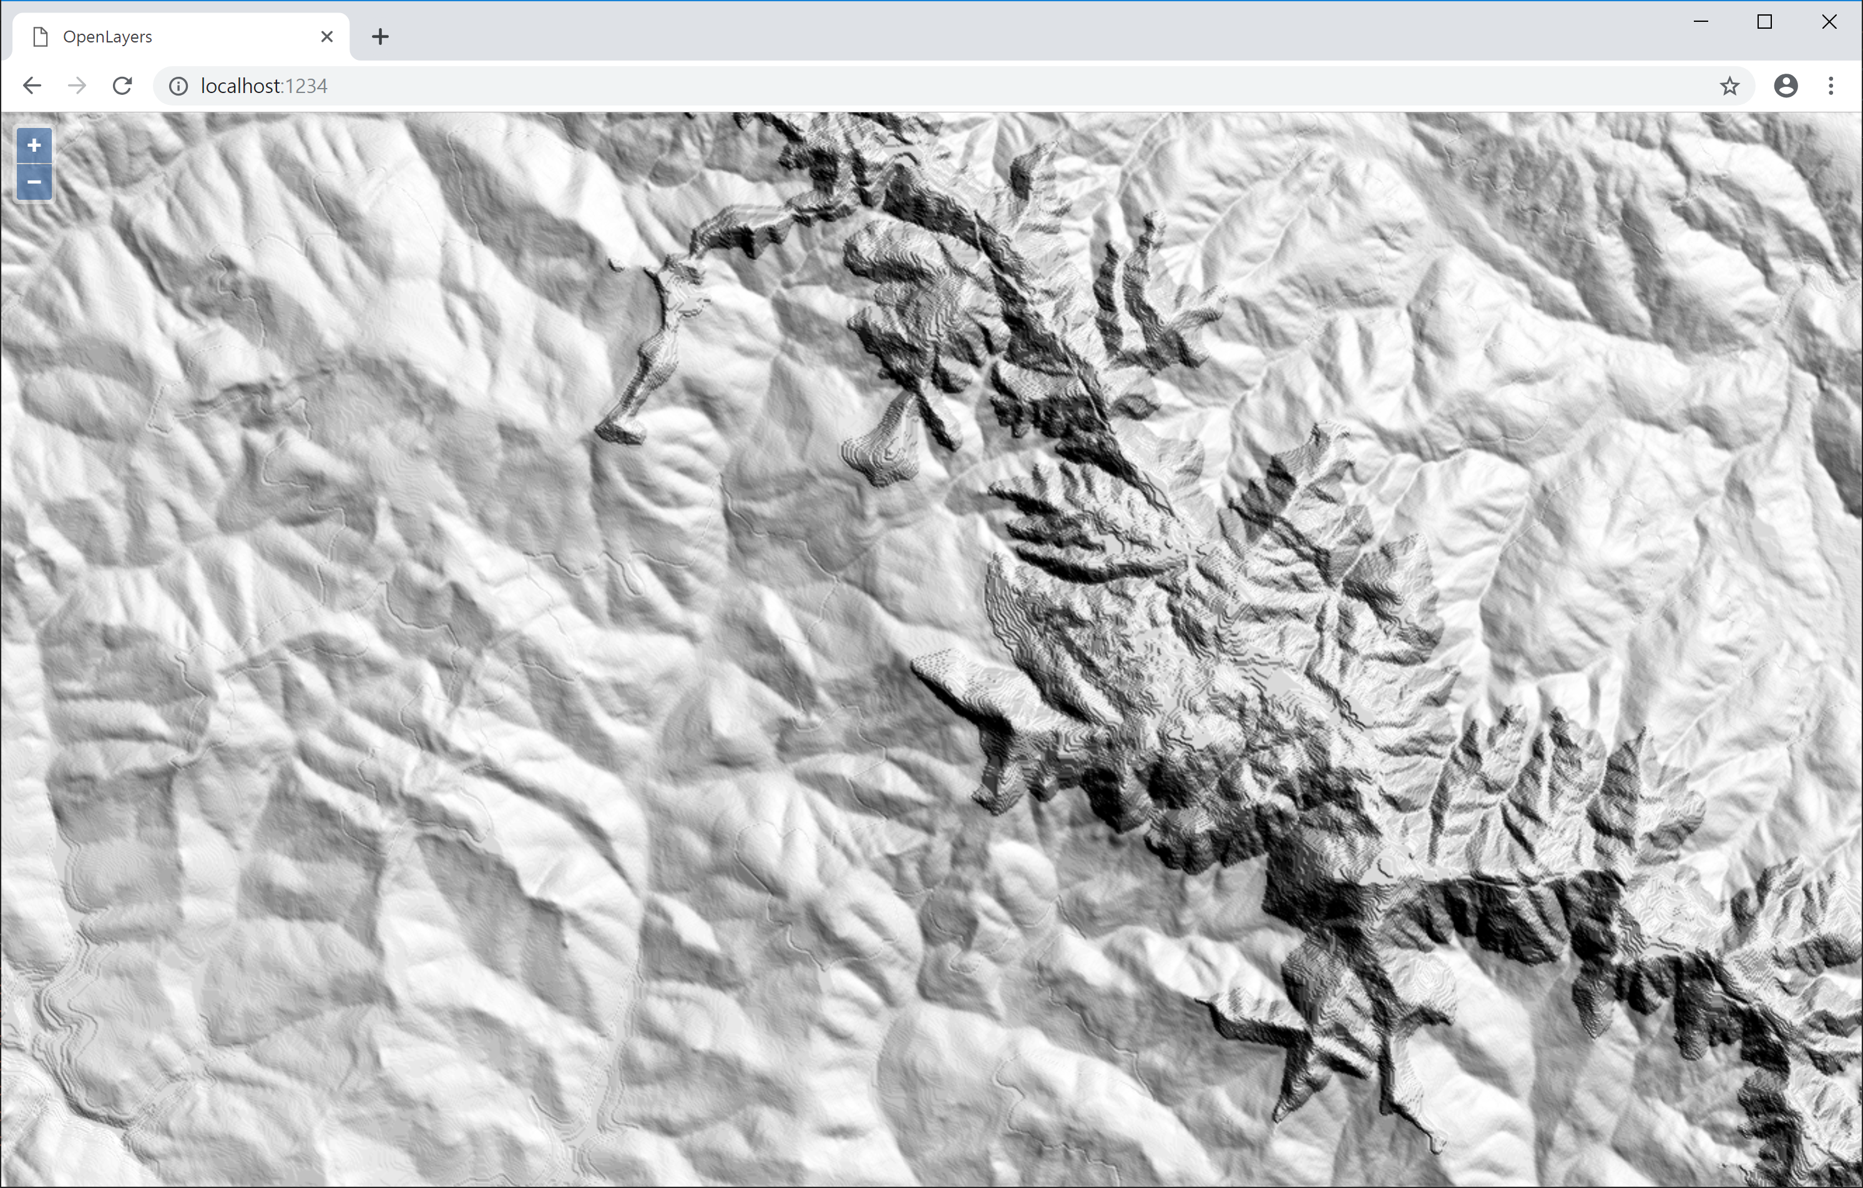This screenshot has width=1863, height=1188.
Task: Open the browser profile menu
Action: pos(1786,86)
